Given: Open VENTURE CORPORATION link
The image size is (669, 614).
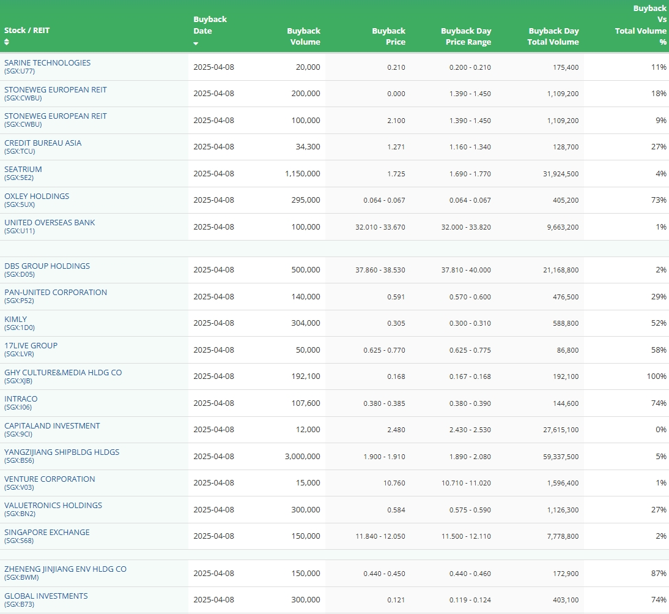Looking at the screenshot, I should 50,479.
